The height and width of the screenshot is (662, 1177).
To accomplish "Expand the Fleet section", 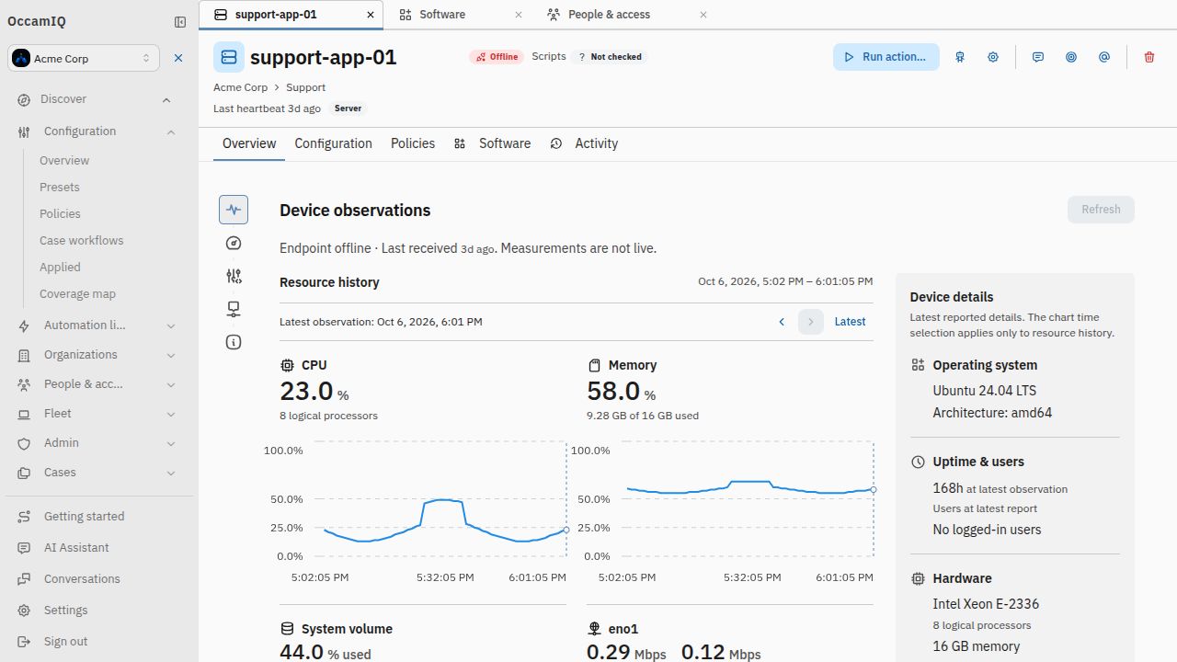I will [171, 414].
